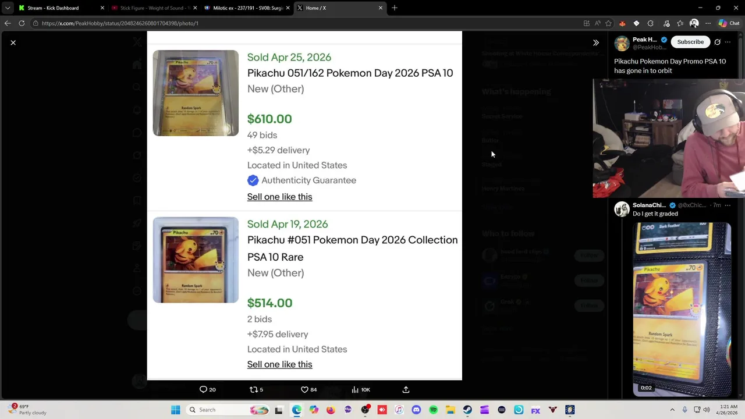The height and width of the screenshot is (419, 745).
Task: Close the Kick Dashboard tab
Action: pyautogui.click(x=102, y=8)
